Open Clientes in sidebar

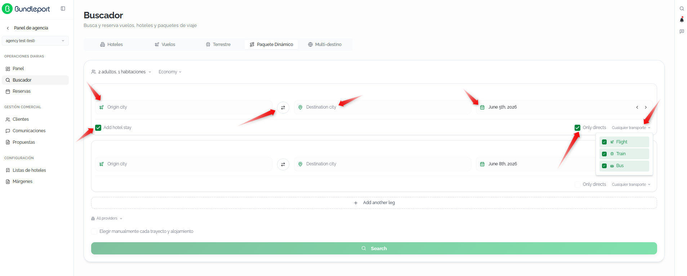tap(35, 119)
